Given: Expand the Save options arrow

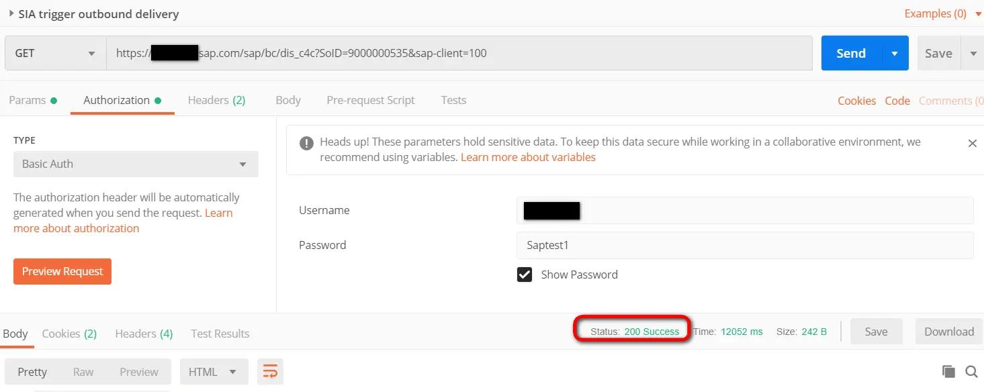Looking at the screenshot, I should click(x=973, y=54).
